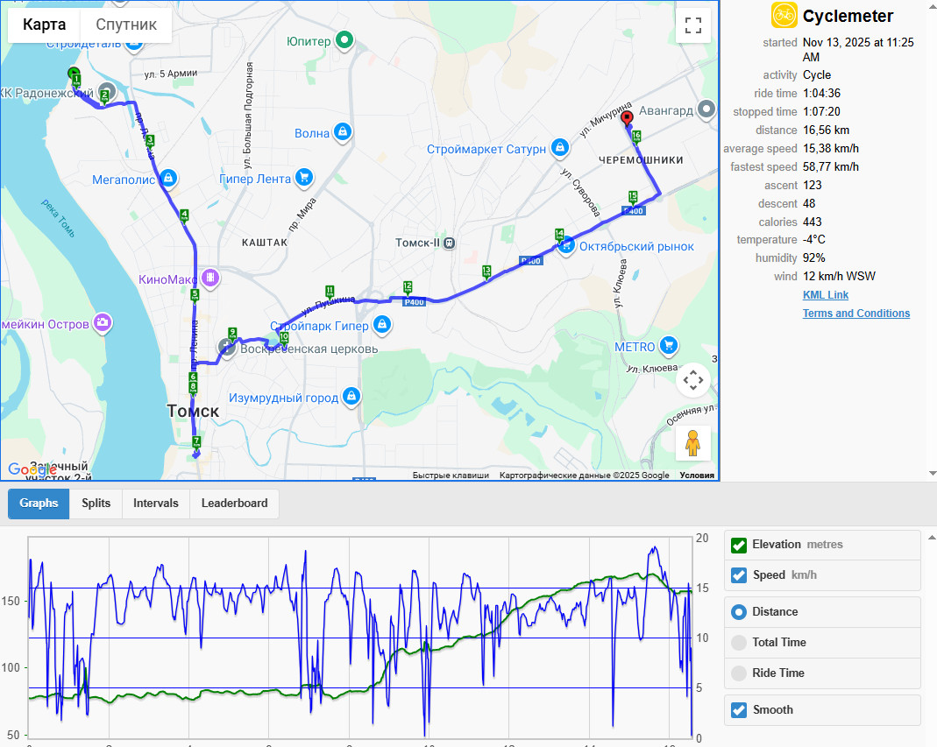
Task: Click the green start flag marker
Action: [x=75, y=74]
